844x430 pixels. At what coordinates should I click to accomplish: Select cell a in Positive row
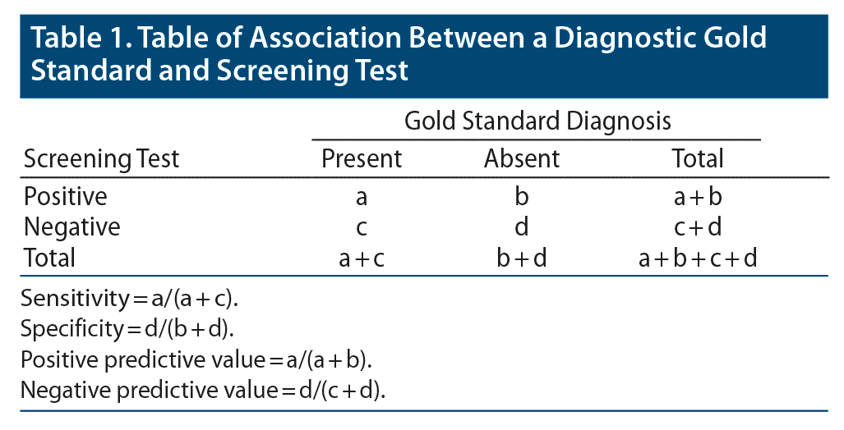362,197
